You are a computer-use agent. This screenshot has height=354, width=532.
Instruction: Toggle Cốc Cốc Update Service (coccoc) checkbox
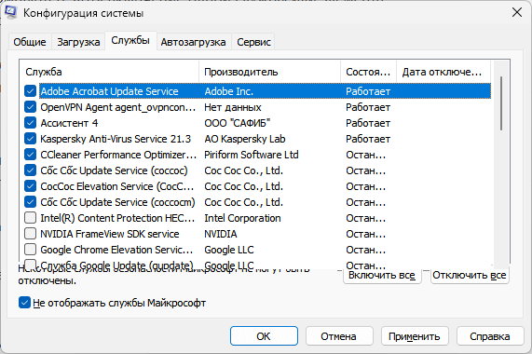[30, 170]
